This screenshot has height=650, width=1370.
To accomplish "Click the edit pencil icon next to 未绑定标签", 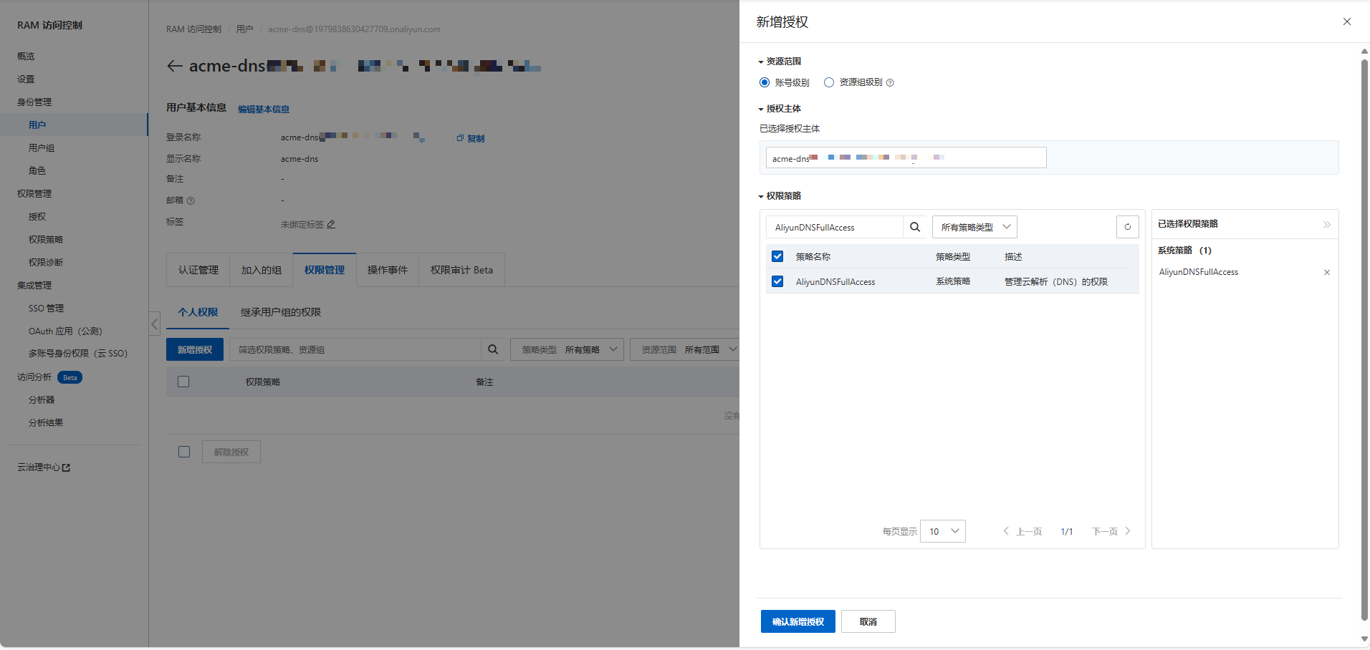I will coord(331,224).
